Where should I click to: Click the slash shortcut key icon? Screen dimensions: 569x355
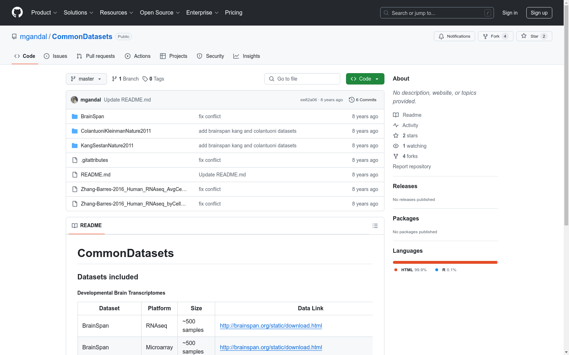coord(488,13)
